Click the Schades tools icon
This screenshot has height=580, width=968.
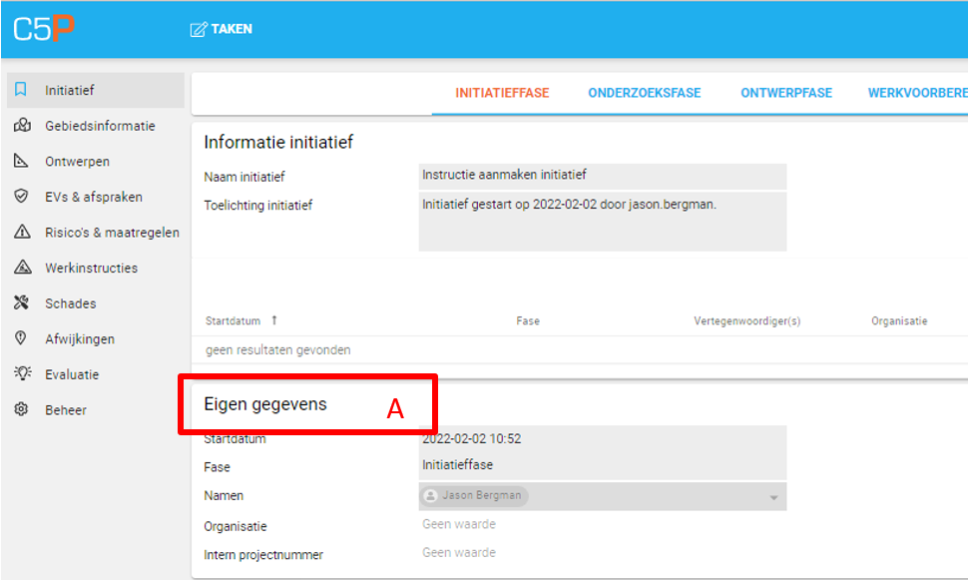point(22,303)
